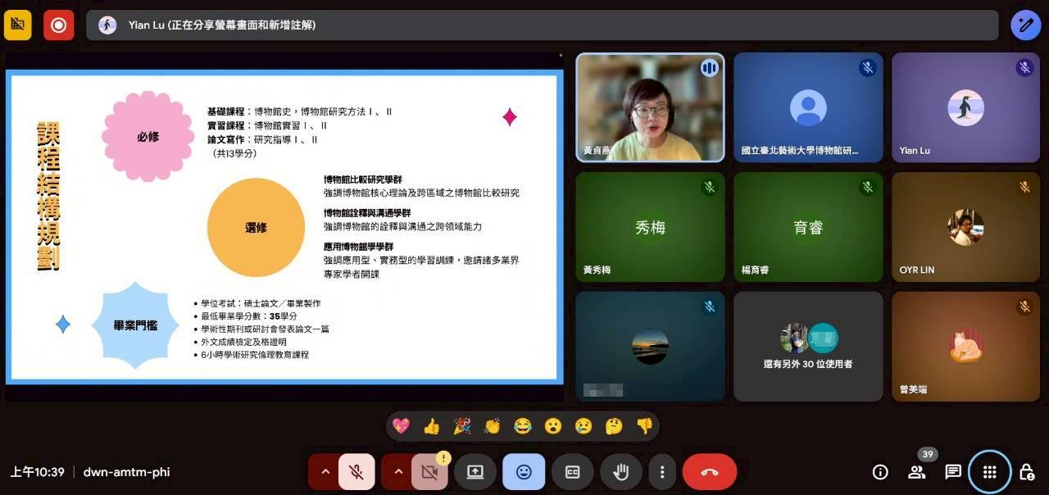
Task: Expand video options next to the camera
Action: (x=398, y=471)
